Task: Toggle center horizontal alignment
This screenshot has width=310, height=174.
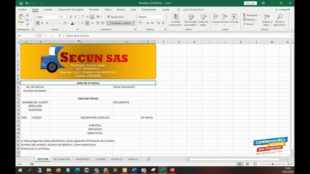Action: tap(87, 23)
